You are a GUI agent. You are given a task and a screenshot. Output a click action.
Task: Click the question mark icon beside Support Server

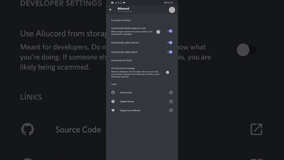pos(113,101)
